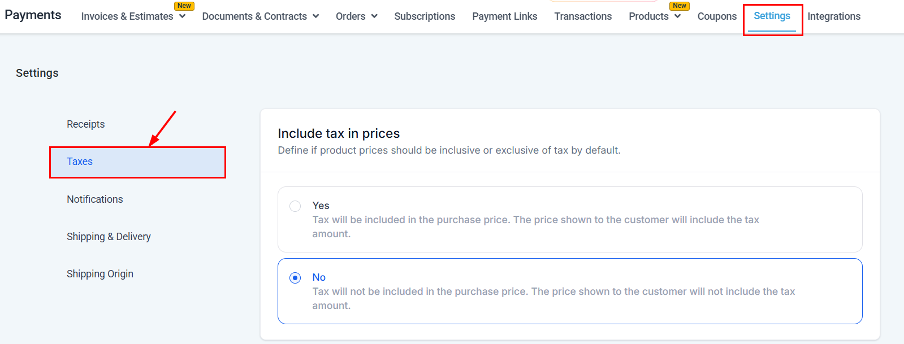The image size is (904, 344).
Task: Click the New badge on Invoices & Estimates
Action: click(x=184, y=6)
